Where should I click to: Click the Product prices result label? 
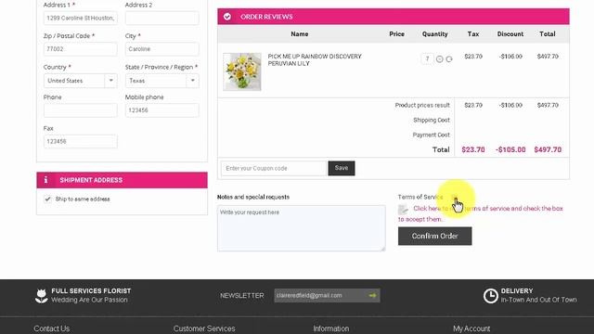coord(422,105)
